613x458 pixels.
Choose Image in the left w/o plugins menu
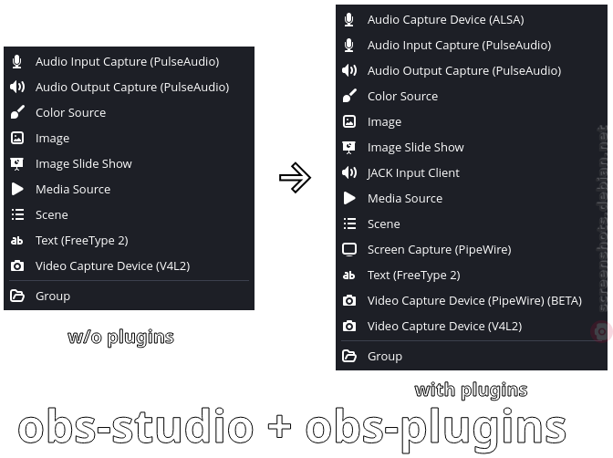129,138
